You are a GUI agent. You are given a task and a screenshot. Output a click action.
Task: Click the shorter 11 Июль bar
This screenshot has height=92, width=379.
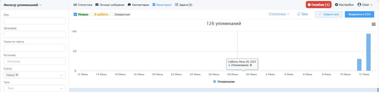click(x=359, y=65)
